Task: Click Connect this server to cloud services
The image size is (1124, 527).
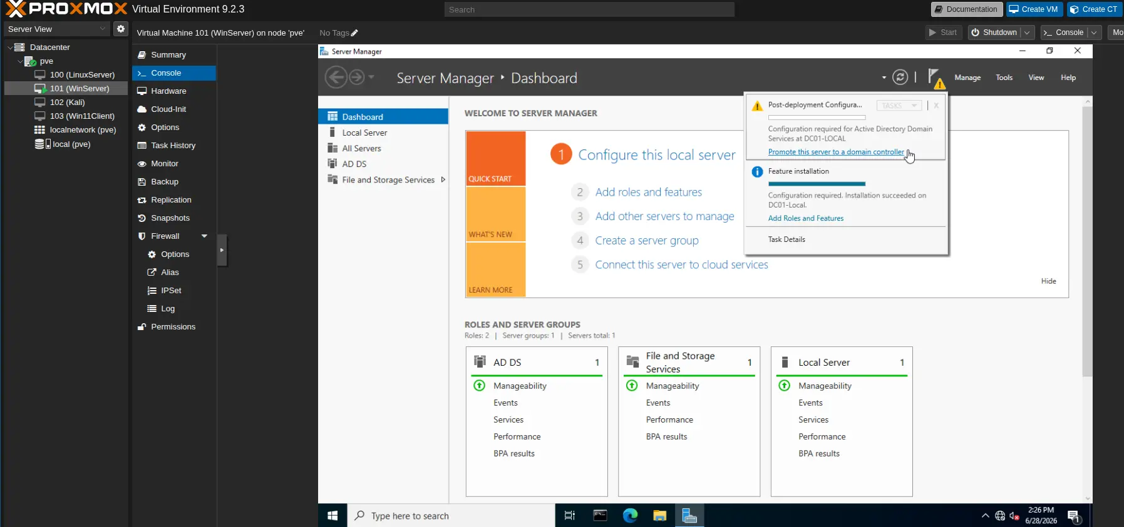Action: click(681, 265)
